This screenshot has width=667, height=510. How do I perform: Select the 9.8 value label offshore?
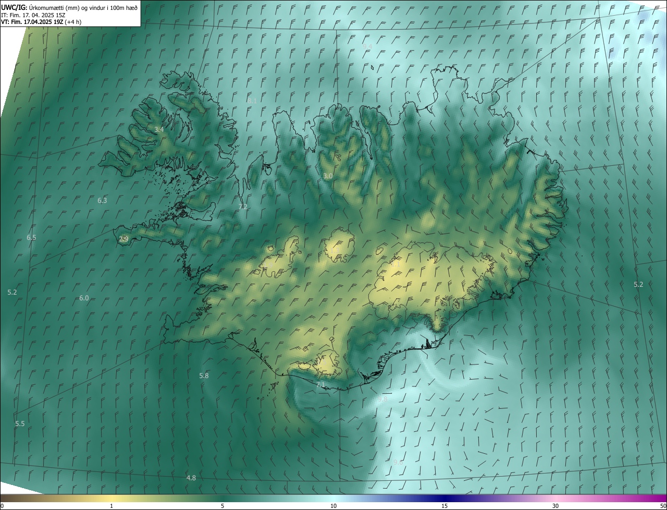pyautogui.click(x=382, y=399)
